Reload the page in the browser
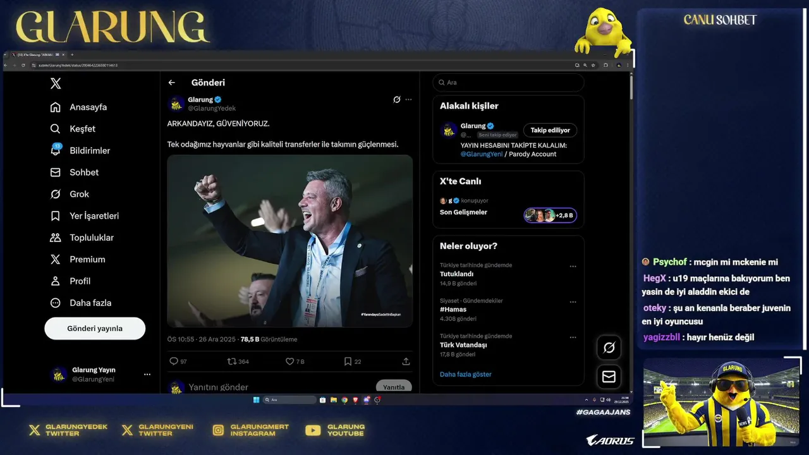 coord(23,65)
